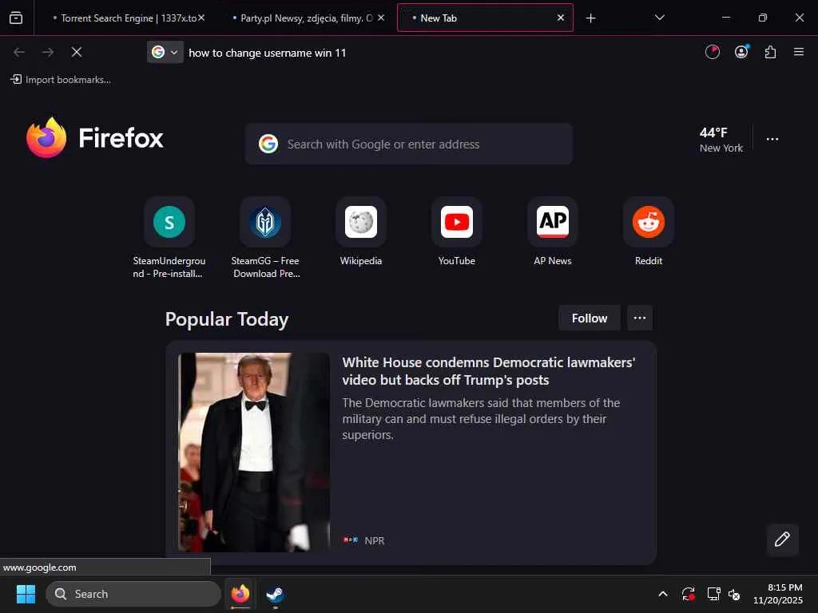Open Popular Today section options menu
Image resolution: width=818 pixels, height=613 pixels.
point(640,318)
